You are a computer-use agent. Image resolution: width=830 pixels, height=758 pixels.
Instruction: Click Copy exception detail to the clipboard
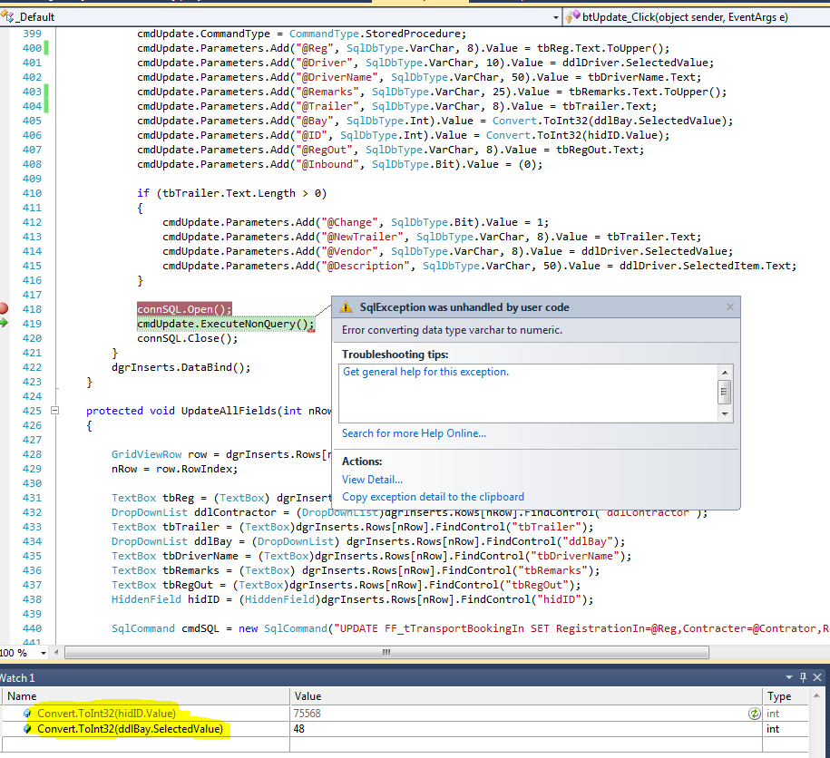click(x=433, y=496)
